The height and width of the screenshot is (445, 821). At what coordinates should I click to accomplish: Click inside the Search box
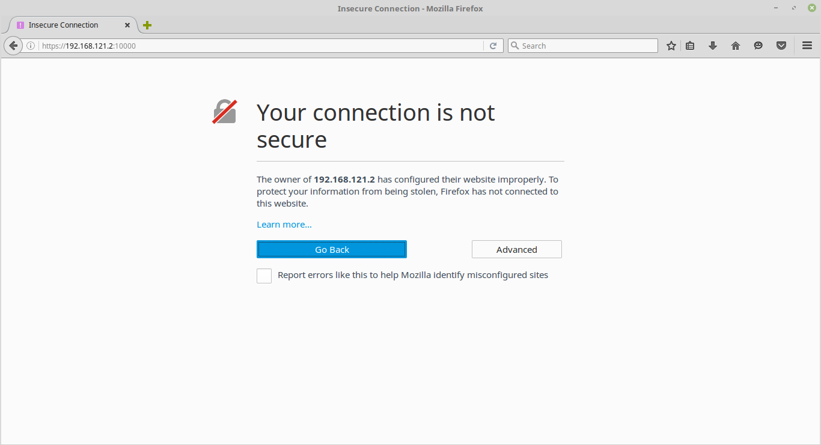[588, 46]
